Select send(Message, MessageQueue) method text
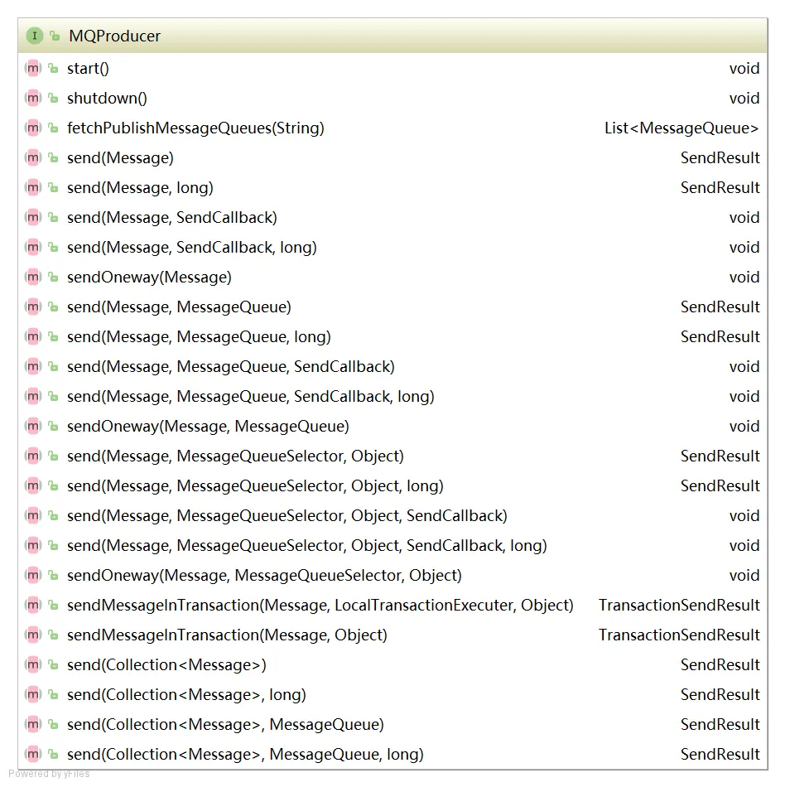785x787 pixels. point(179,307)
